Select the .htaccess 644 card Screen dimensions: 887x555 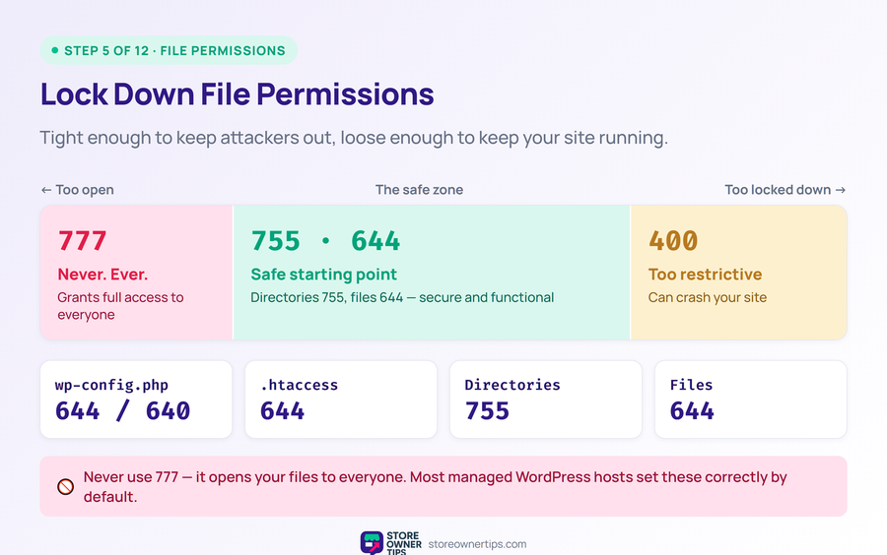click(x=341, y=400)
